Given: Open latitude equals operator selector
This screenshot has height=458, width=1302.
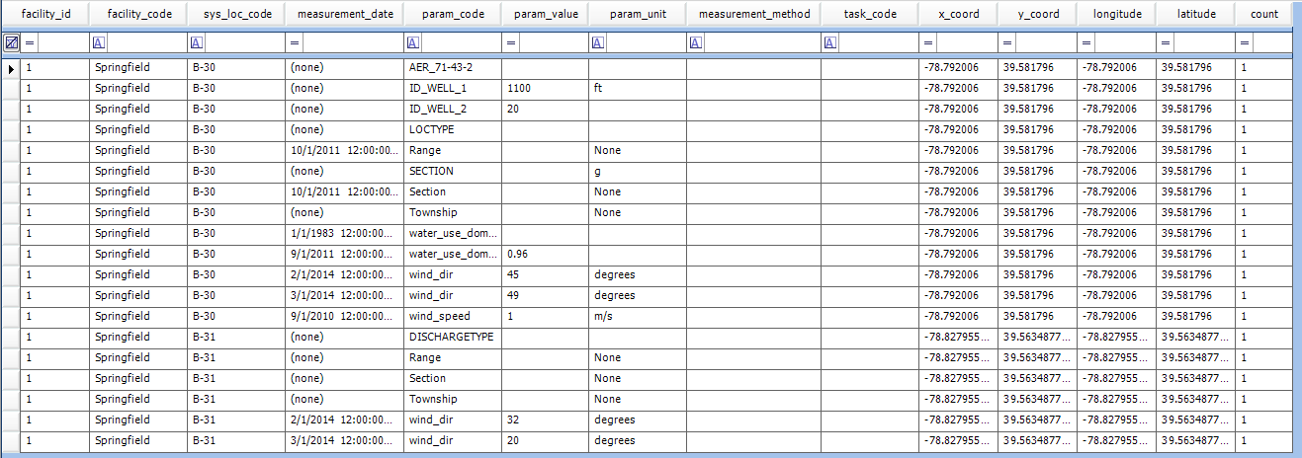Looking at the screenshot, I should coord(1166,43).
